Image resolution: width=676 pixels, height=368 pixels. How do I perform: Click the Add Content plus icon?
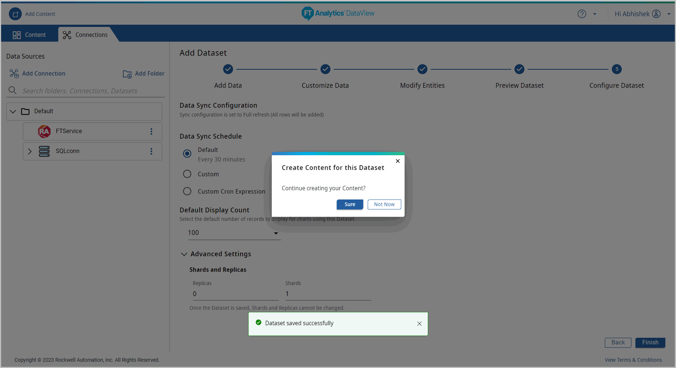[x=15, y=14]
